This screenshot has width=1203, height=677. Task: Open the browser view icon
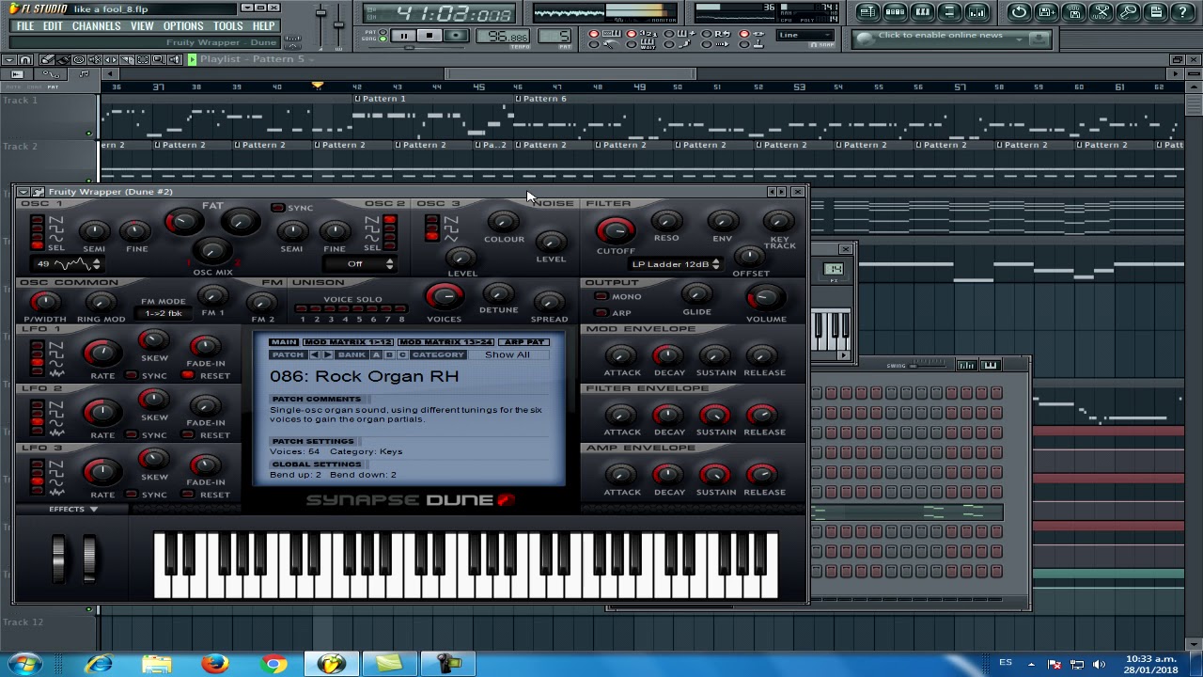point(949,12)
